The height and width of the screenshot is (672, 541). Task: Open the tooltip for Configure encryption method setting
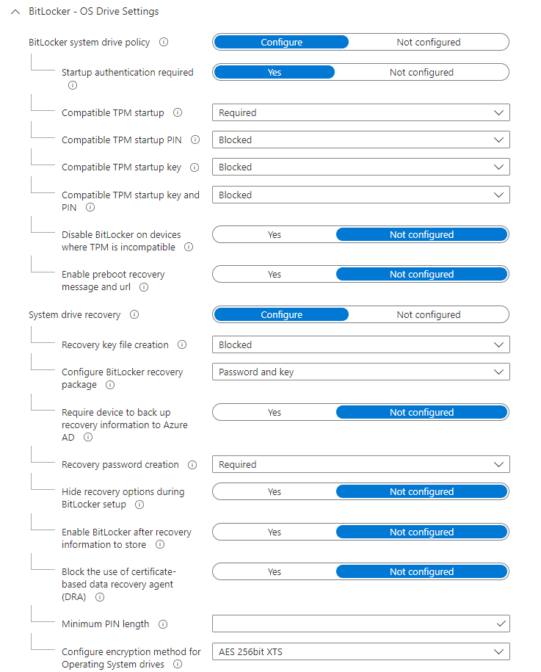177,664
